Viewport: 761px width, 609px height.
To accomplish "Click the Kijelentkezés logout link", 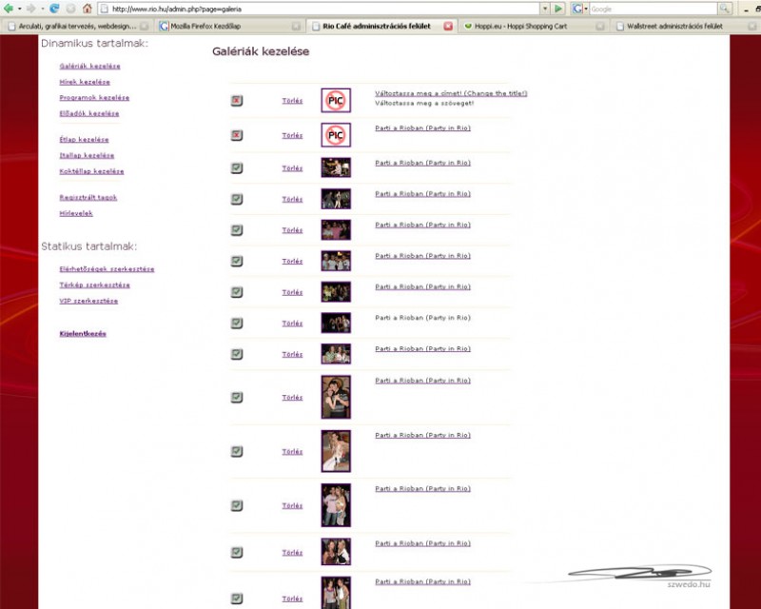I will (83, 333).
